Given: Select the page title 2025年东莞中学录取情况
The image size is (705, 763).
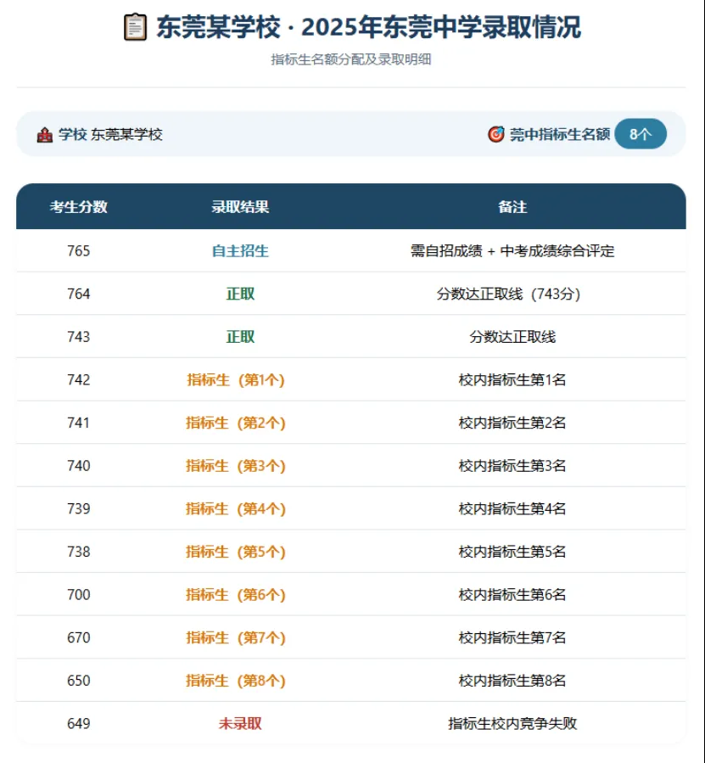Looking at the screenshot, I should click(441, 27).
